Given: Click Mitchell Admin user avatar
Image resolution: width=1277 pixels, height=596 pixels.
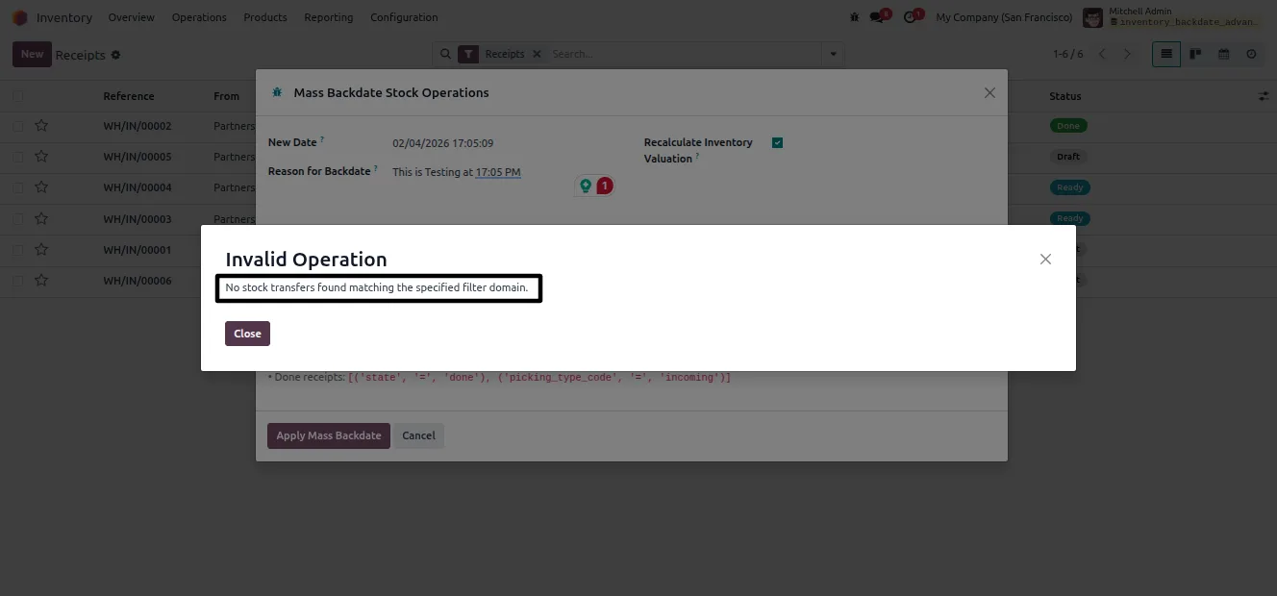Looking at the screenshot, I should pyautogui.click(x=1092, y=17).
